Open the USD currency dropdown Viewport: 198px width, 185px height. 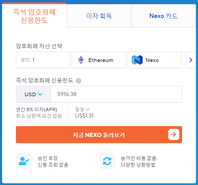coord(33,94)
